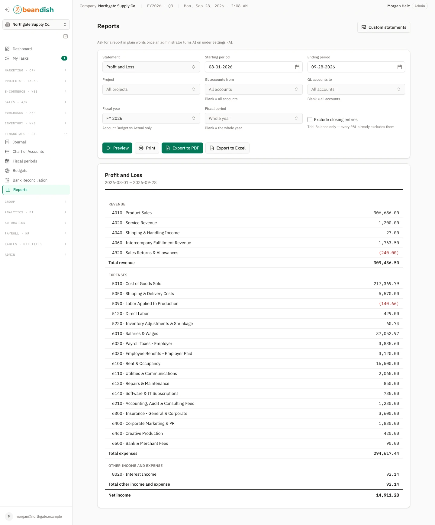Expand the Marketing - CRM section
Screen dimensions: 435x525
pyautogui.click(x=36, y=70)
